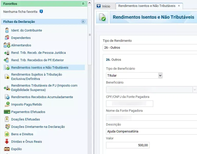Open Rendimentos Recebidos Acumuladamente ficha
Screen dimensions: 197x154
42,97
